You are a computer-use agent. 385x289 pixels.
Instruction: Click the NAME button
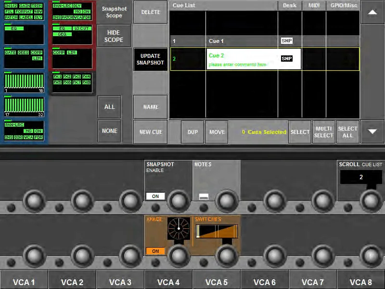pyautogui.click(x=151, y=107)
